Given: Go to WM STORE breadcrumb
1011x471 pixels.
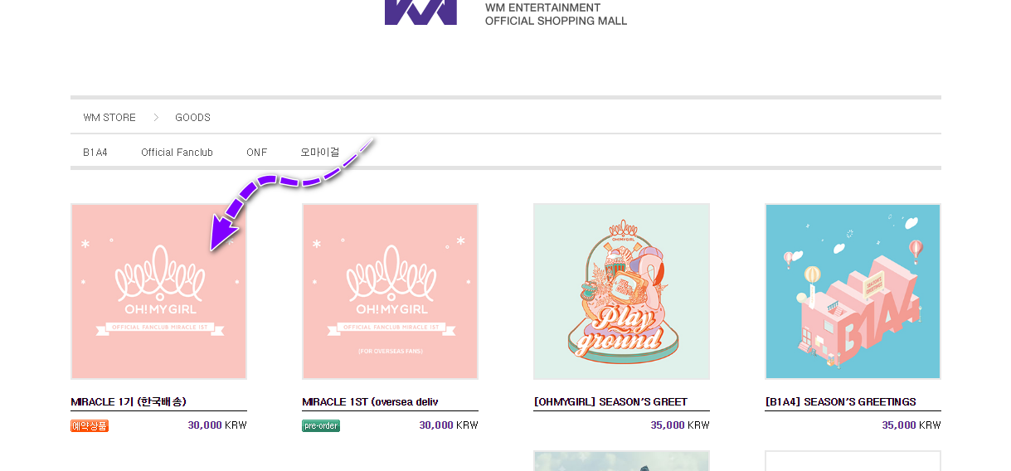Looking at the screenshot, I should tap(109, 118).
